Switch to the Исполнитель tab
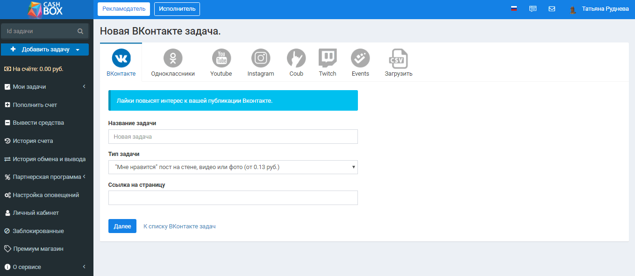 tap(177, 8)
